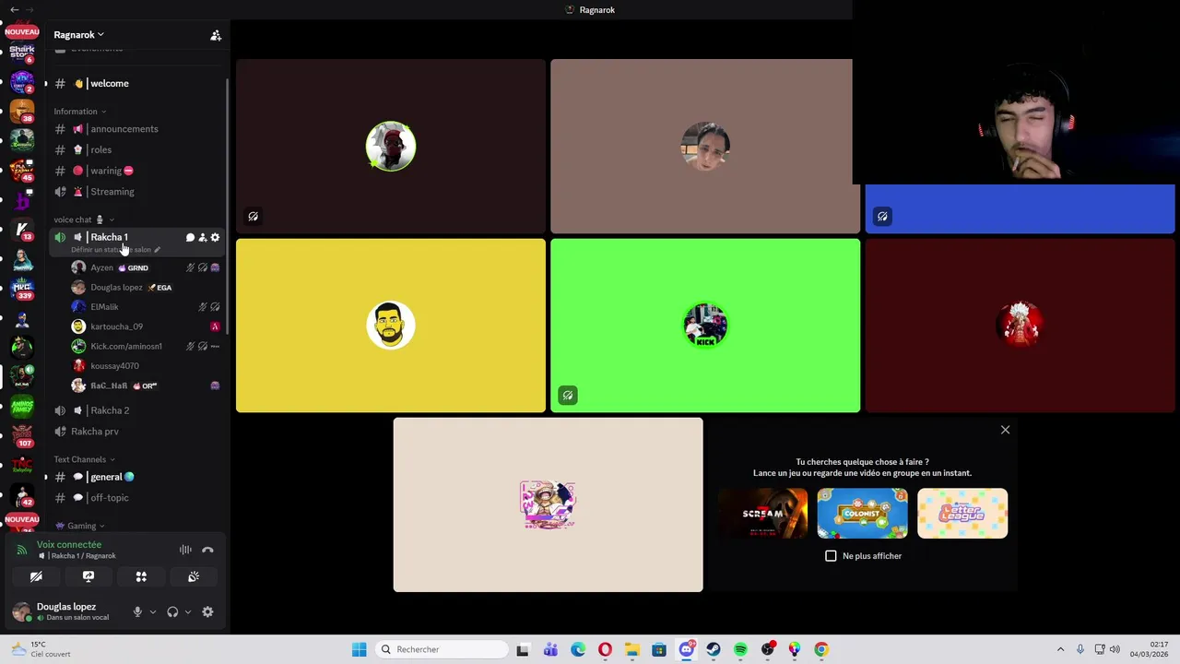Viewport: 1180px width, 664px height.
Task: Open Rakcha 1 channel settings gear
Action: point(215,238)
